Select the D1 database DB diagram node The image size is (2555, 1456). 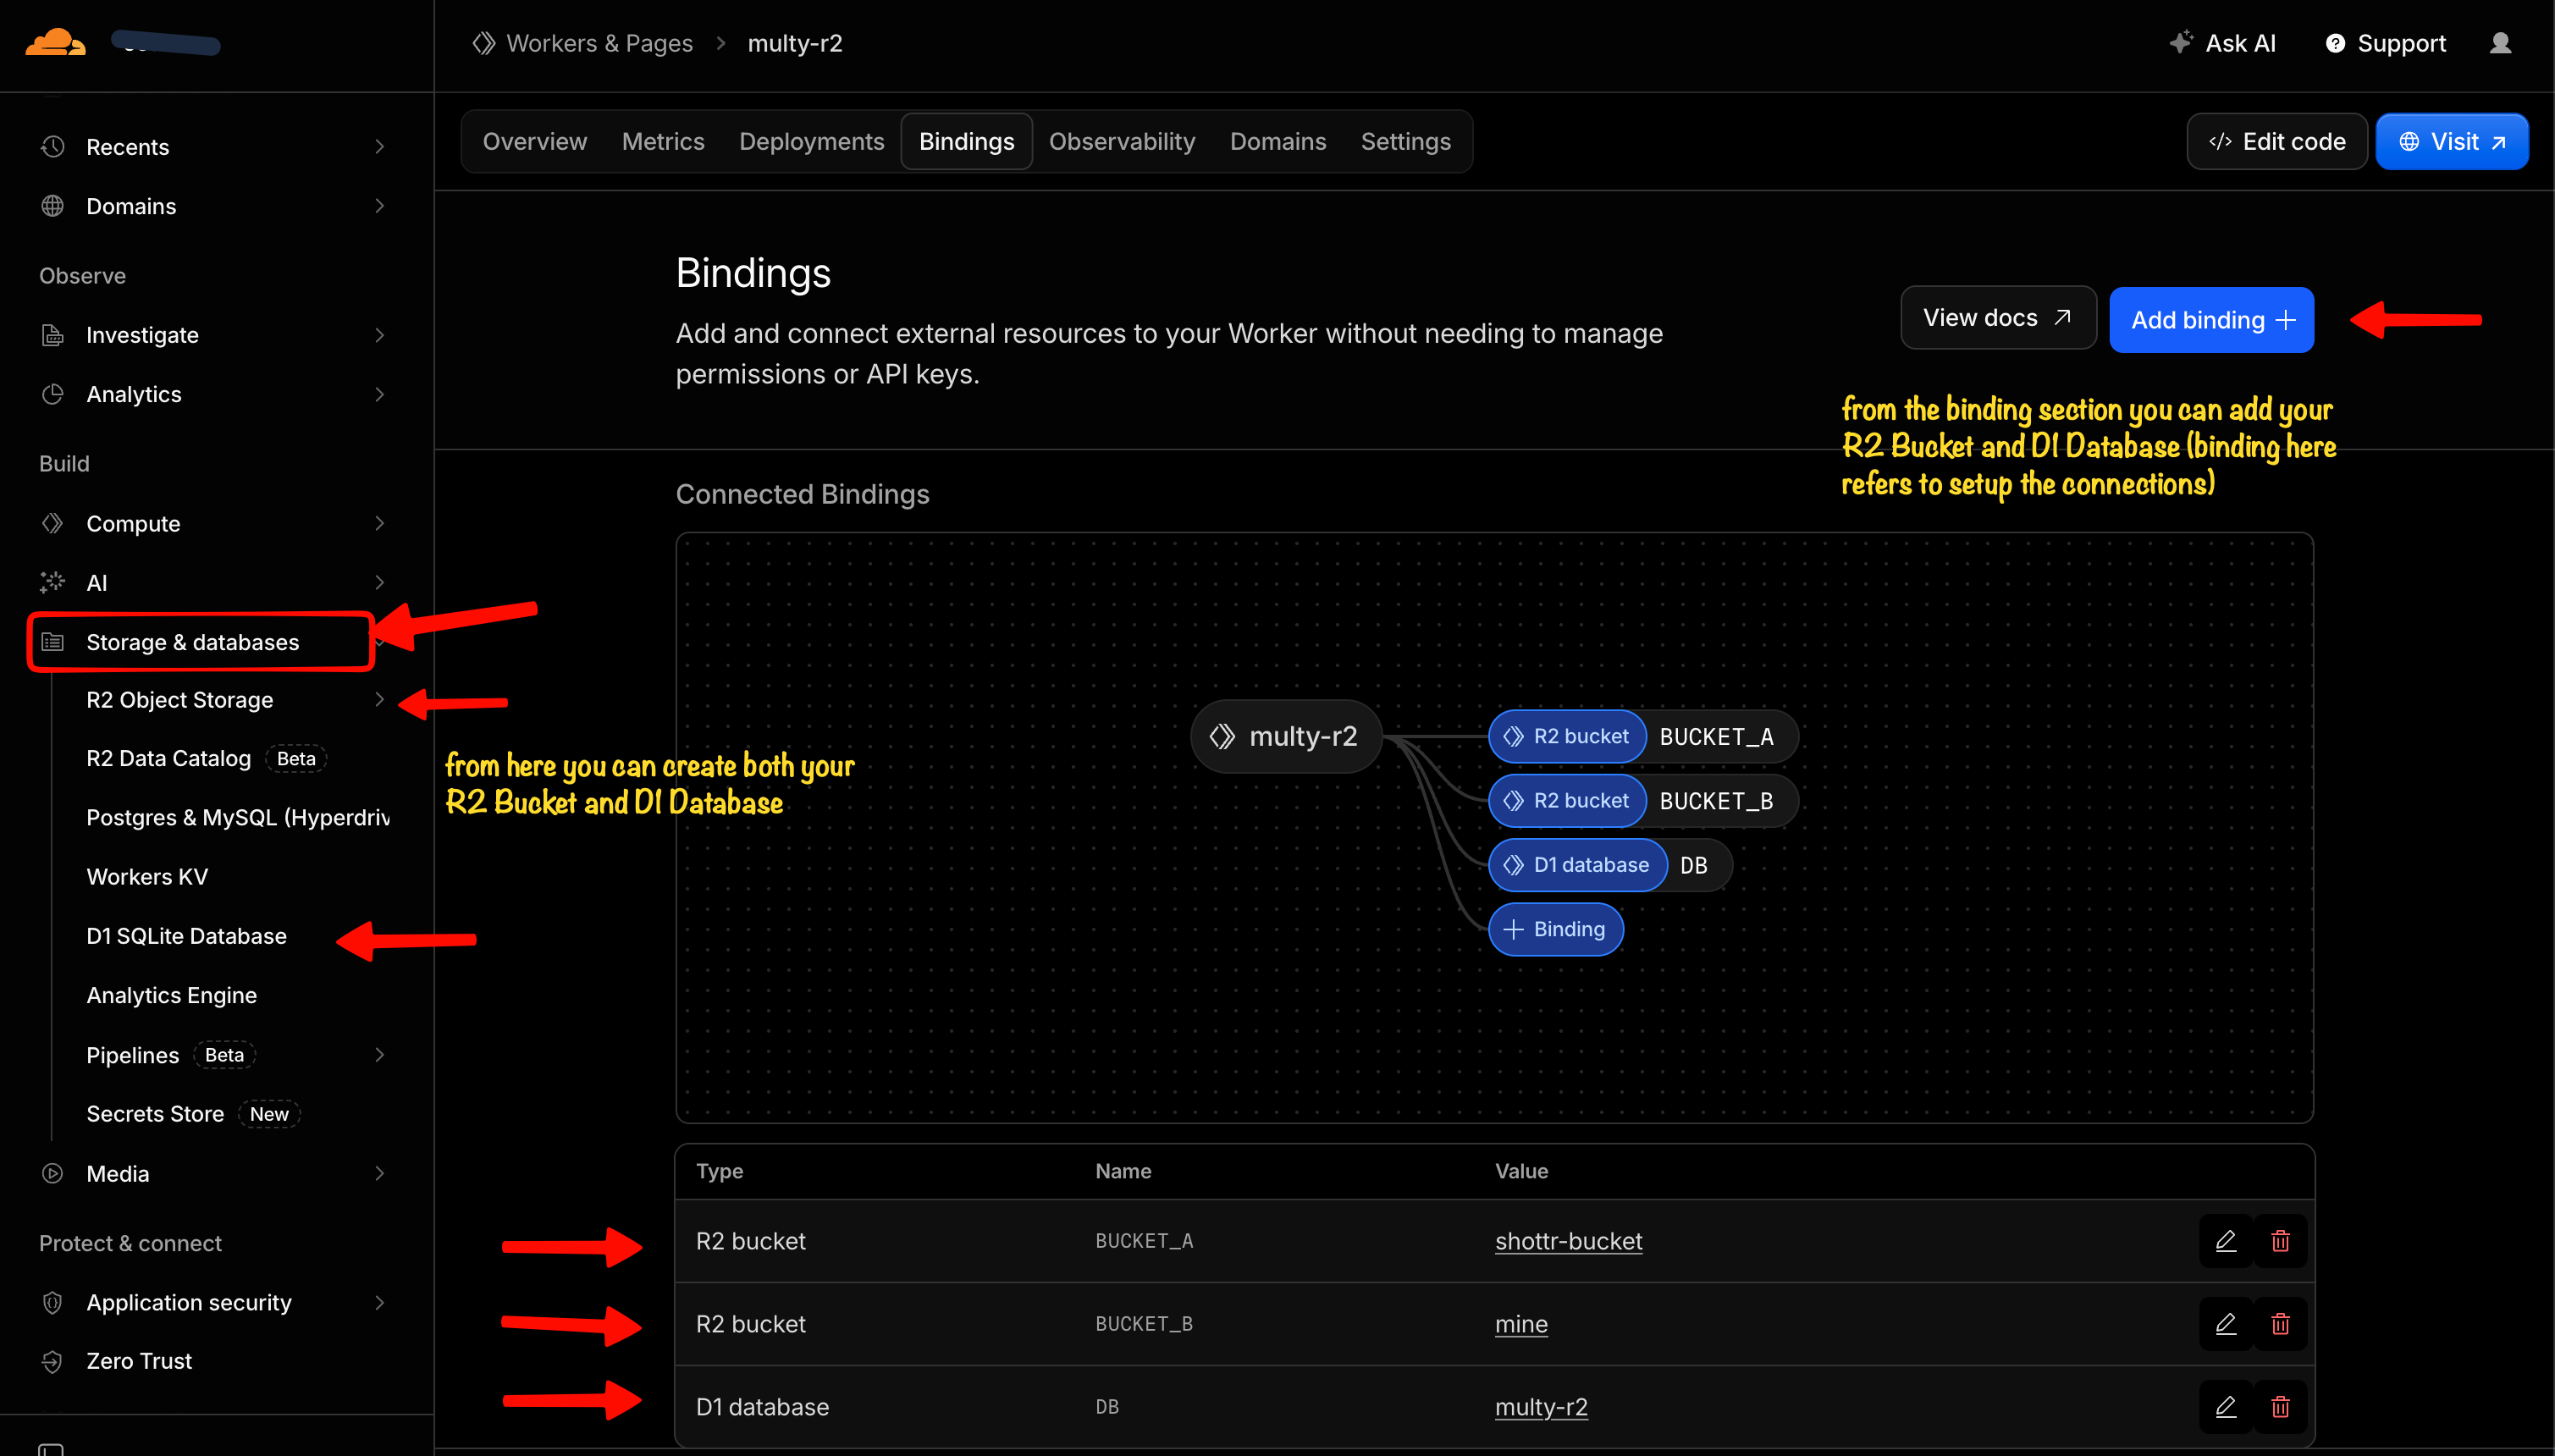(1610, 865)
